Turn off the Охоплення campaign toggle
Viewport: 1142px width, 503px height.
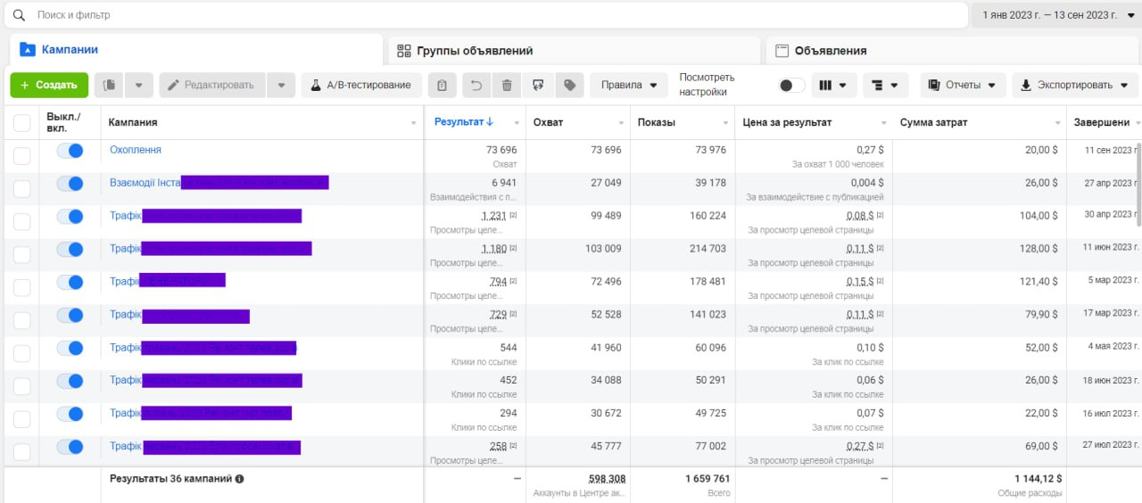click(70, 151)
